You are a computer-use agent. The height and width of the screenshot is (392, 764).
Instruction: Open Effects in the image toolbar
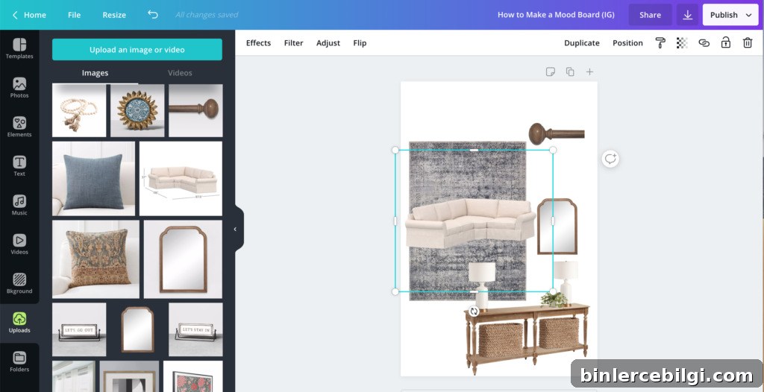coord(258,43)
